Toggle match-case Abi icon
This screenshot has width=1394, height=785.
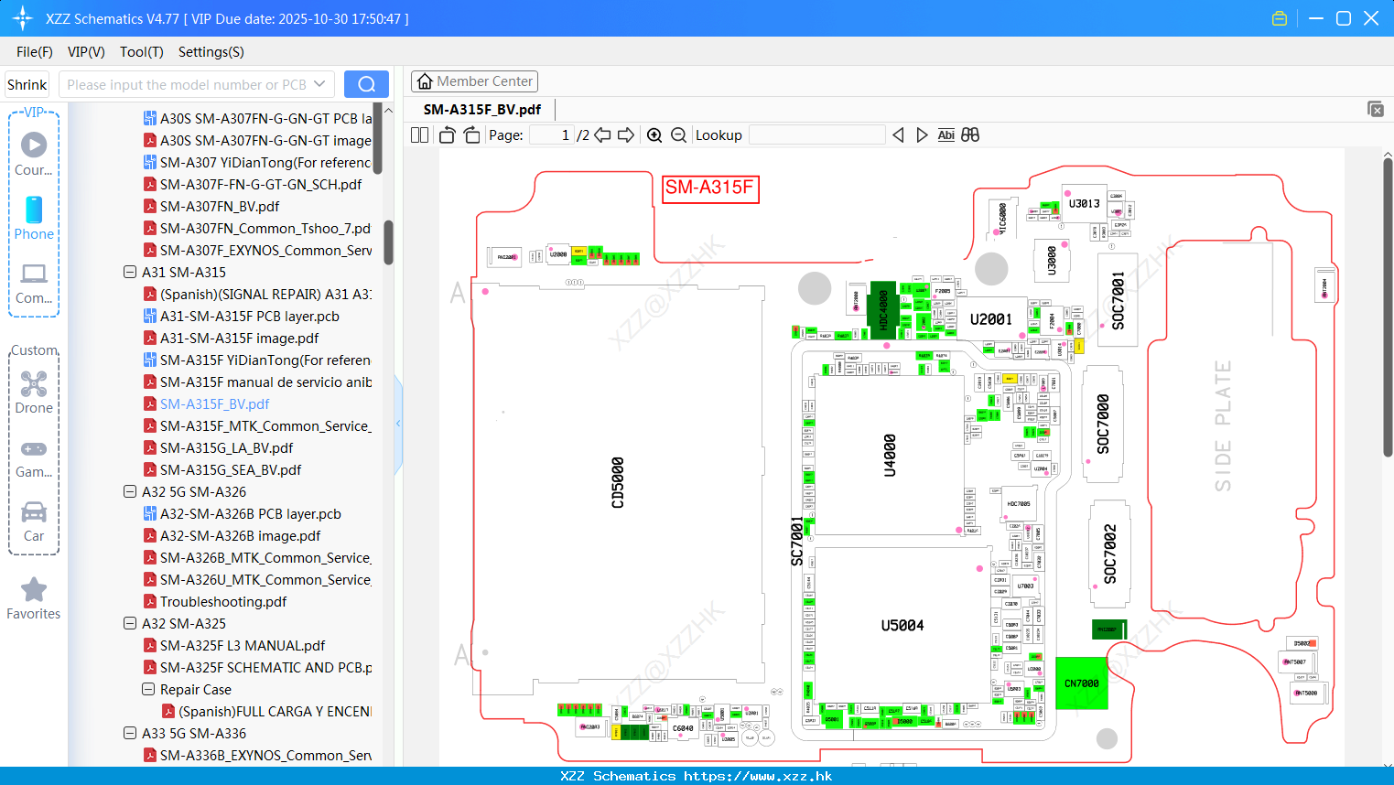coord(946,135)
